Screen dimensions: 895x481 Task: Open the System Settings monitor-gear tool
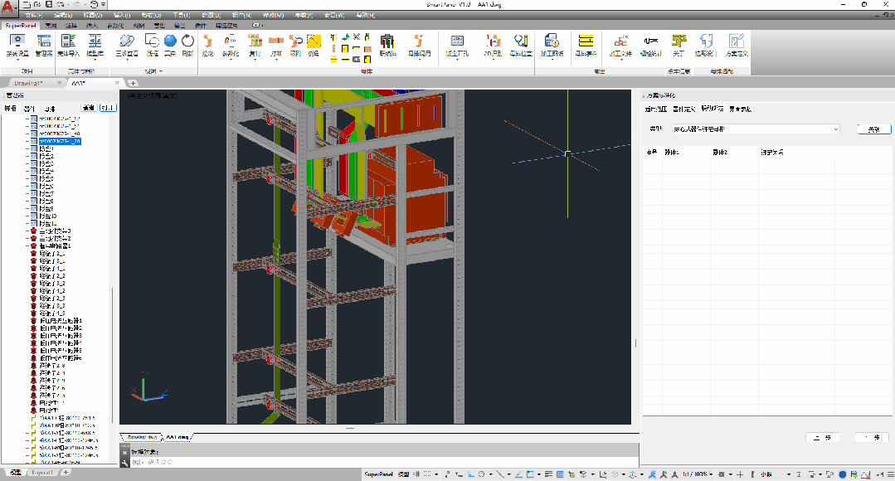[17, 45]
